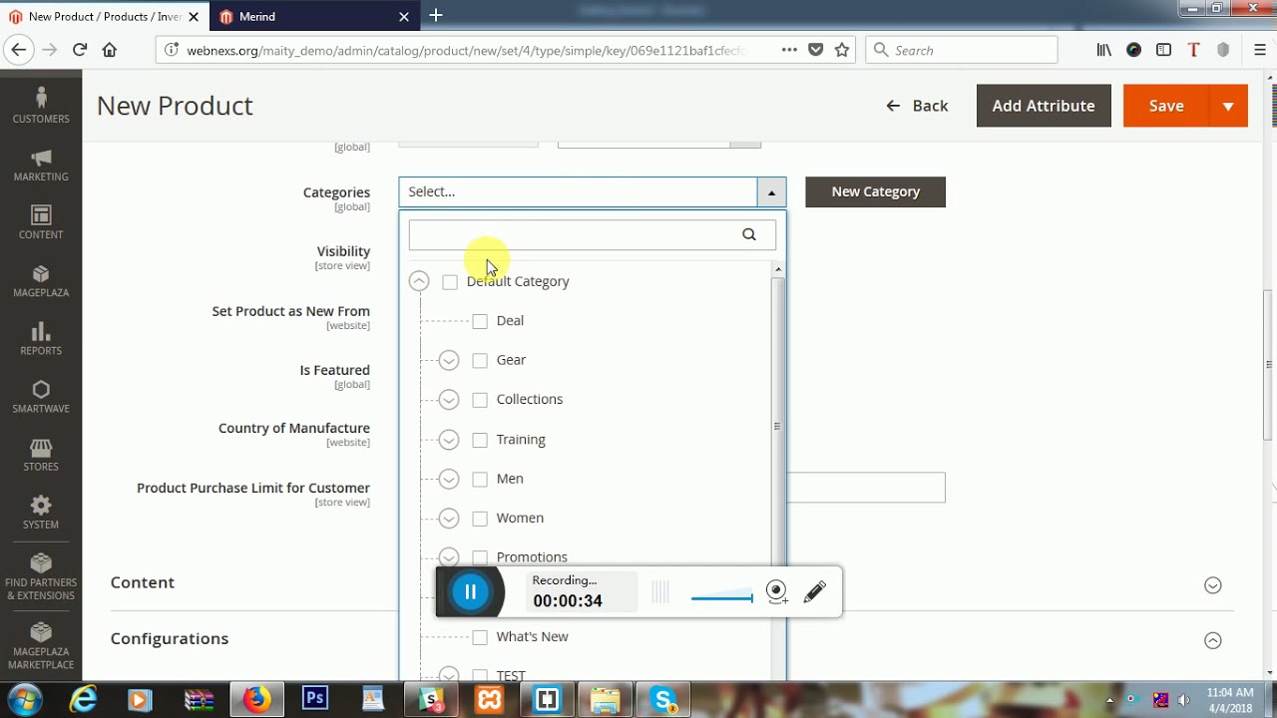Check the Gear category checkbox
The image size is (1277, 718).
point(480,360)
